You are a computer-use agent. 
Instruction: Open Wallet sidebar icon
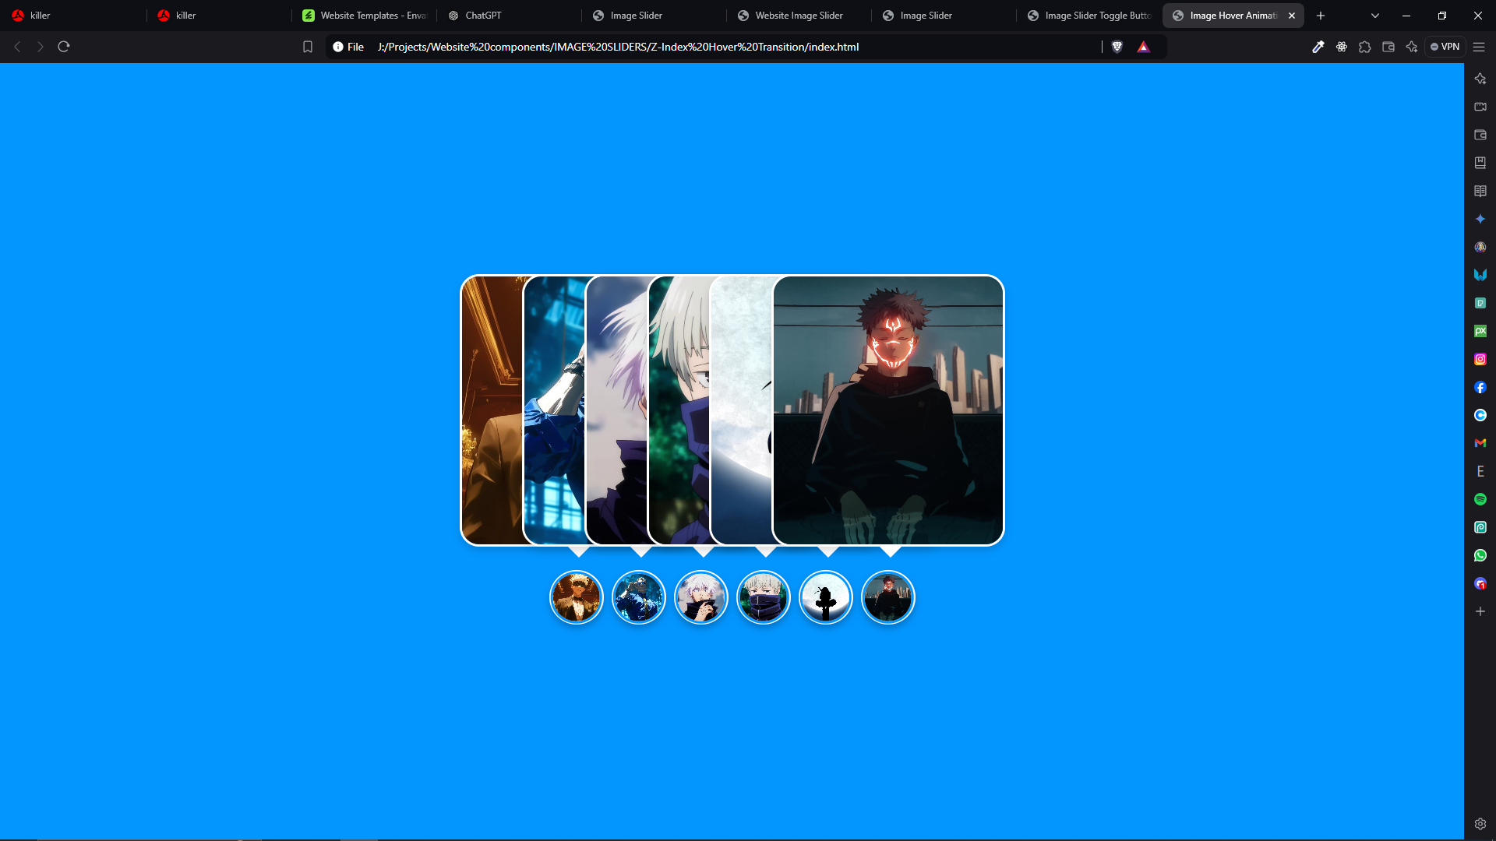(1480, 135)
